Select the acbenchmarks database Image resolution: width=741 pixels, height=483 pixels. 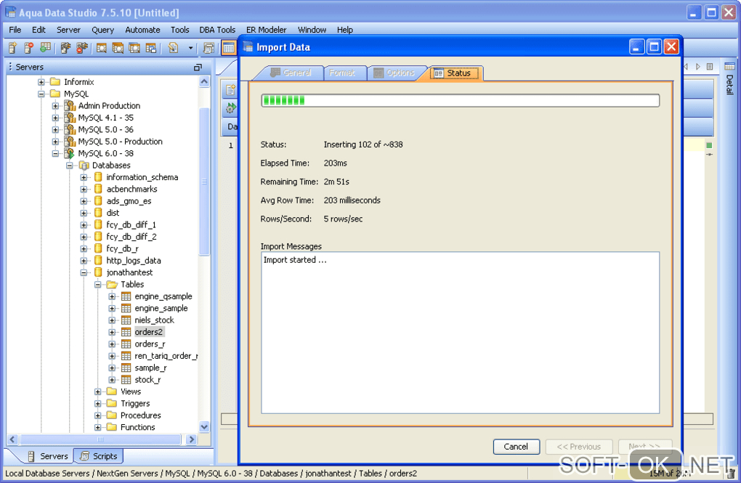coord(131,189)
